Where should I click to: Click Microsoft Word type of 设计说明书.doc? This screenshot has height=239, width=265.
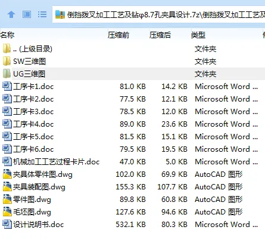(x=226, y=225)
